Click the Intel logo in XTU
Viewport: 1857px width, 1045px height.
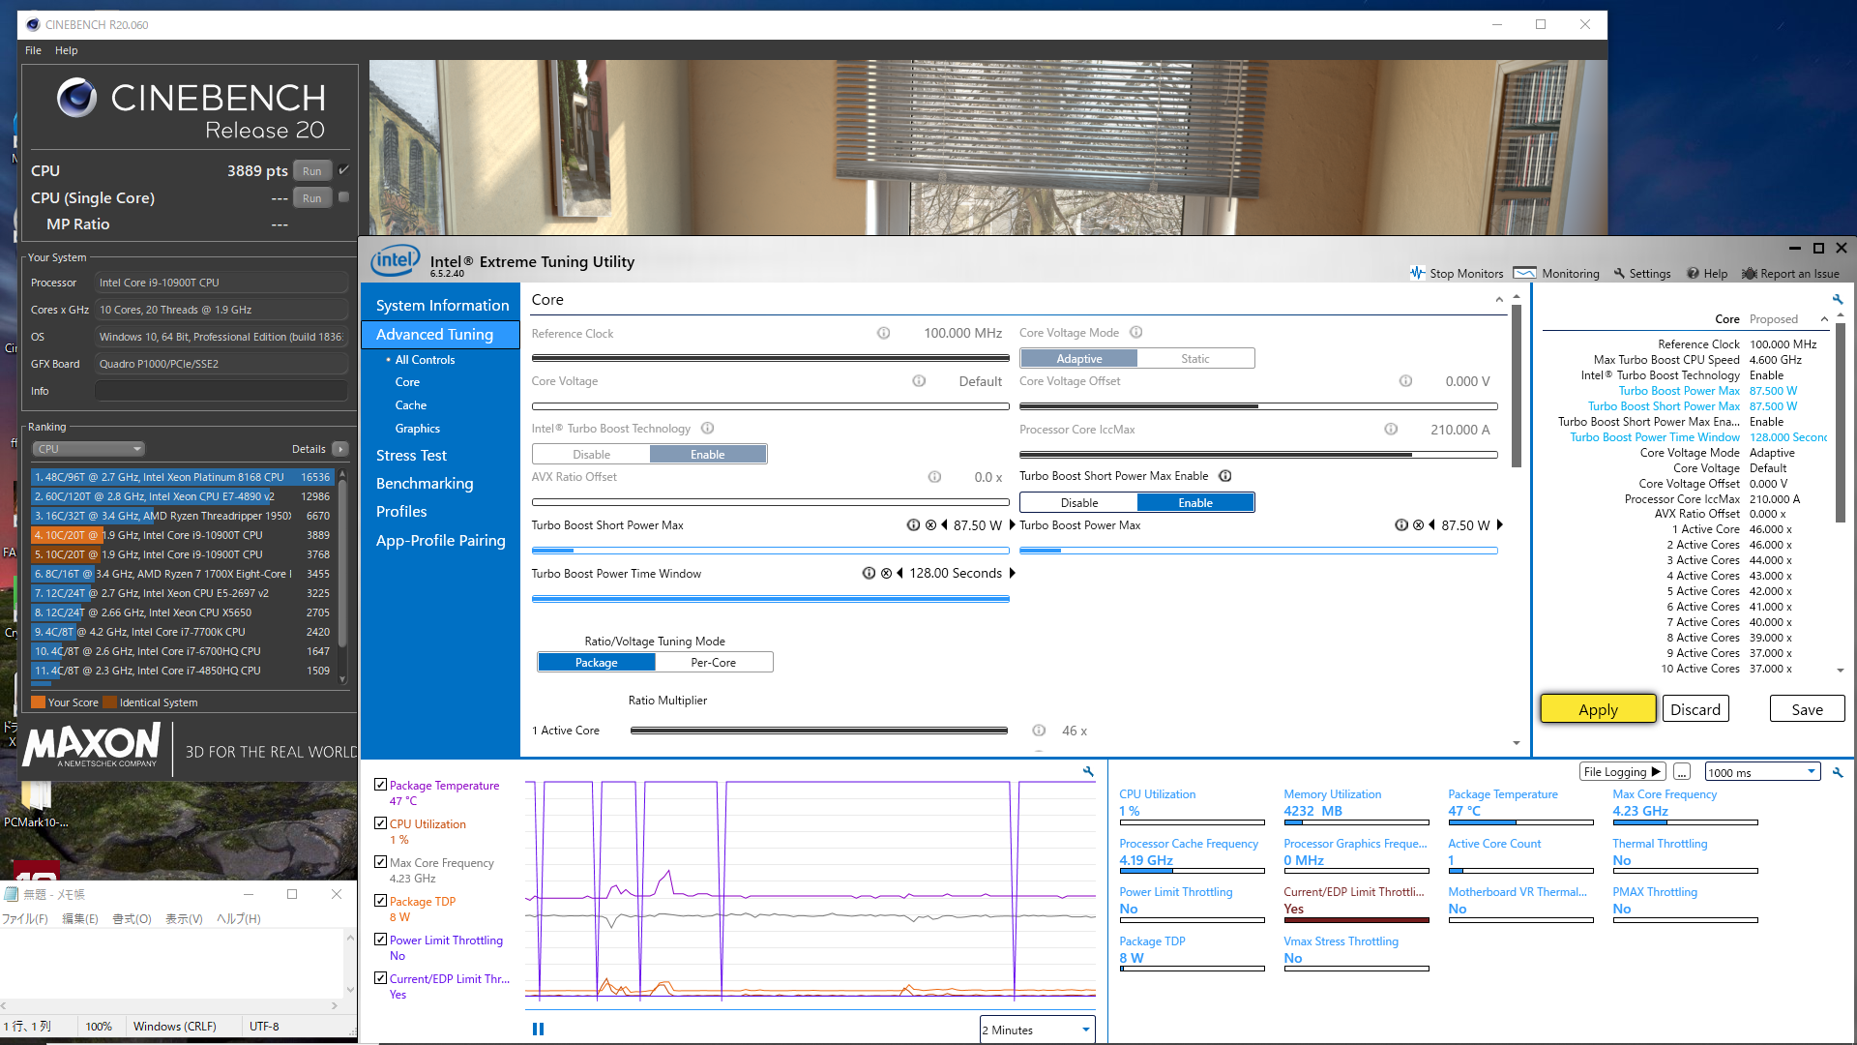tap(396, 261)
